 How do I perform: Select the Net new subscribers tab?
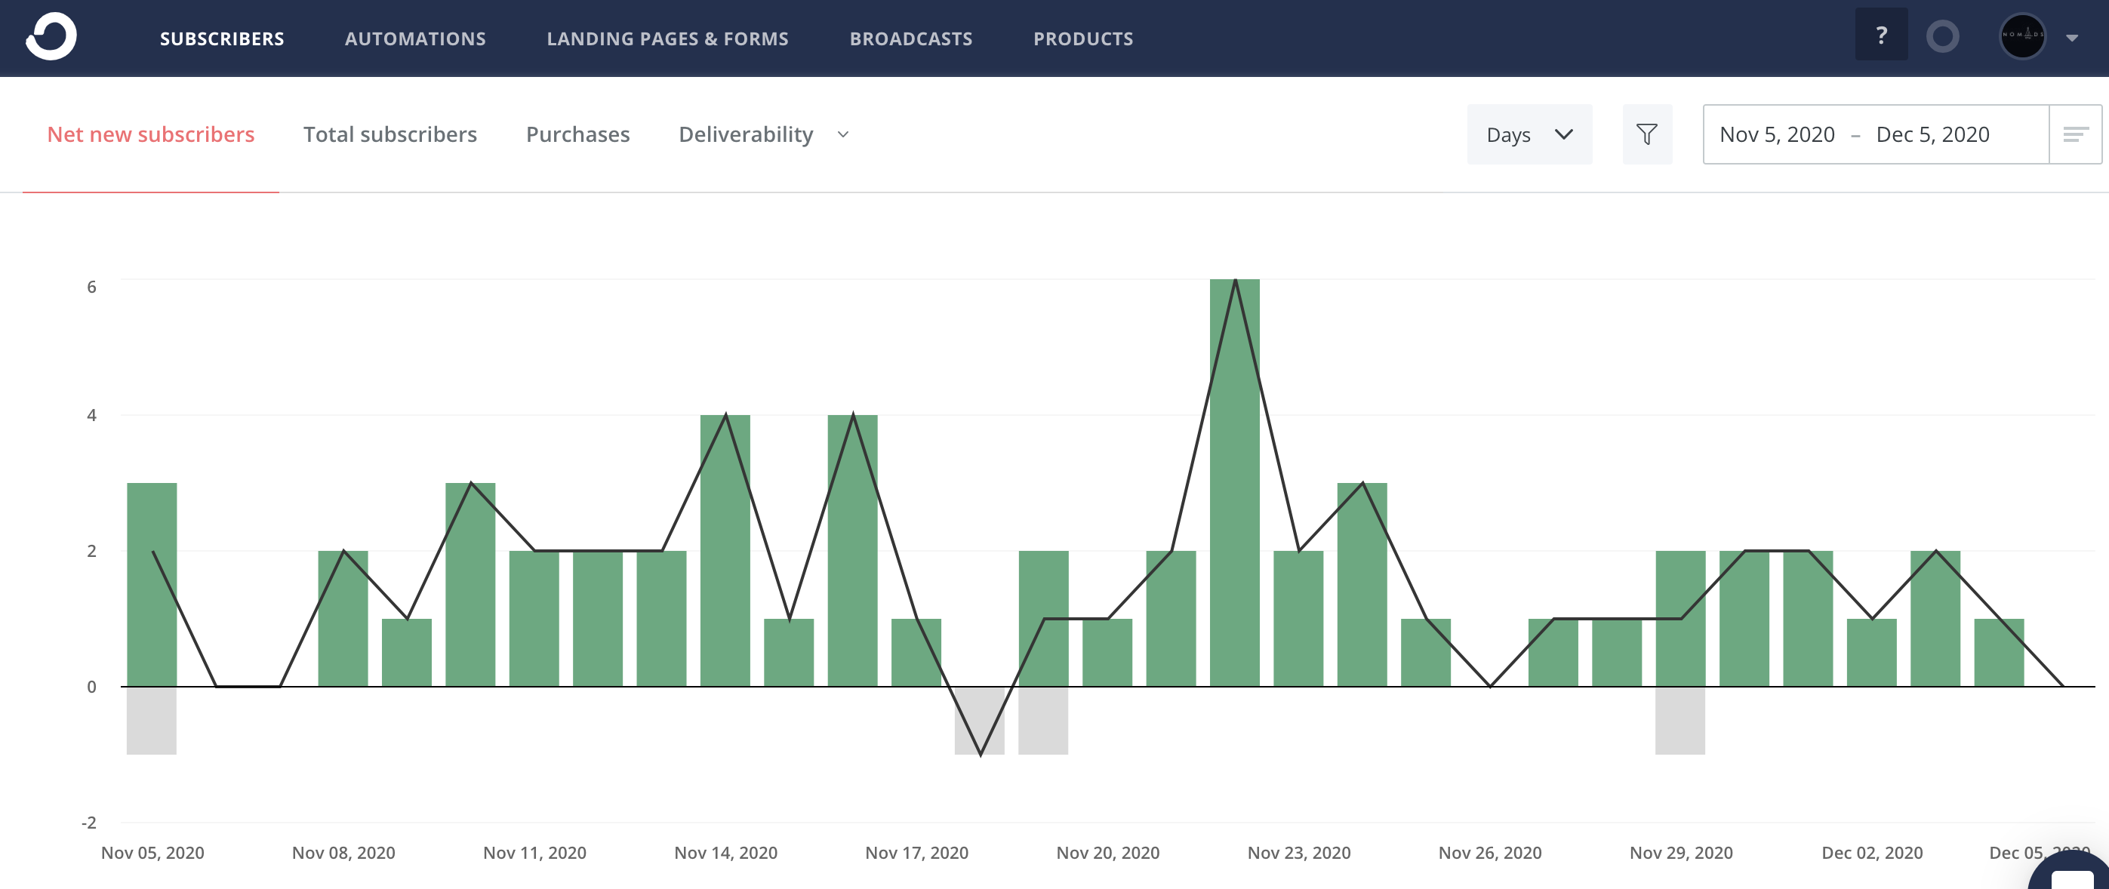(151, 133)
